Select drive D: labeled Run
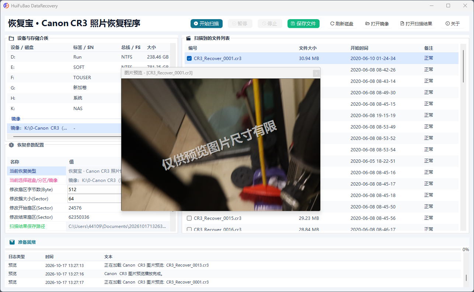This screenshot has width=474, height=292. pos(88,57)
